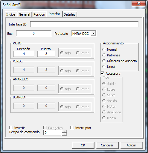Screen dimensions: 148x153
Task: Click the Bus number field
Action: [34, 33]
